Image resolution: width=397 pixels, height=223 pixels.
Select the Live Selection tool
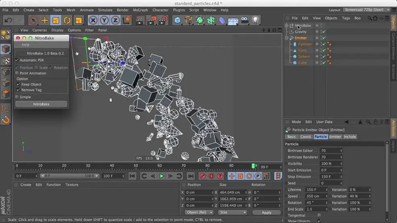click(x=33, y=20)
